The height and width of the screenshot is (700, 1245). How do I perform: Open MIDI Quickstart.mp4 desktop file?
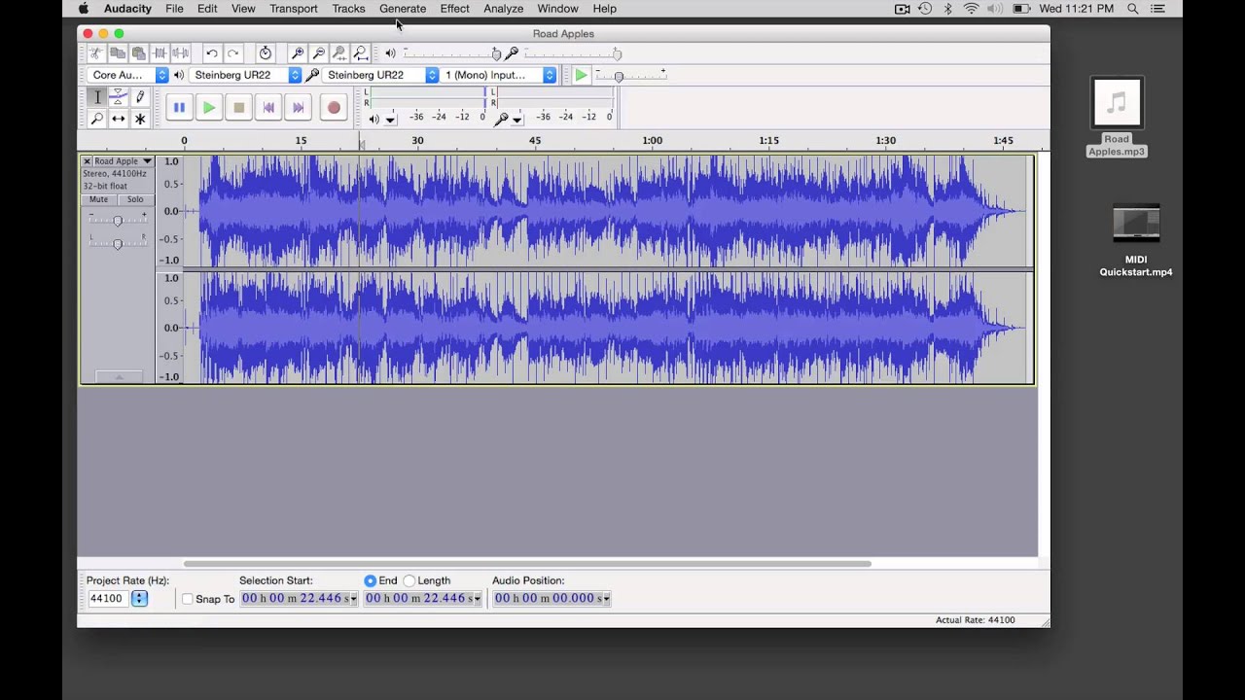click(1136, 241)
